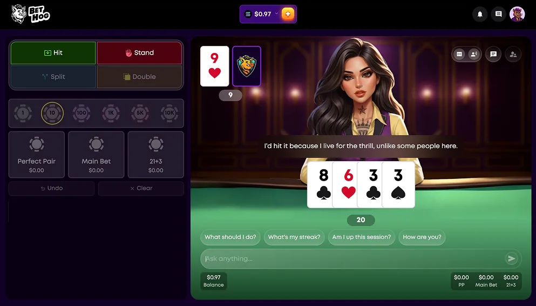Viewport: 536px width, 306px height.
Task: Click the Hit button
Action: click(53, 52)
